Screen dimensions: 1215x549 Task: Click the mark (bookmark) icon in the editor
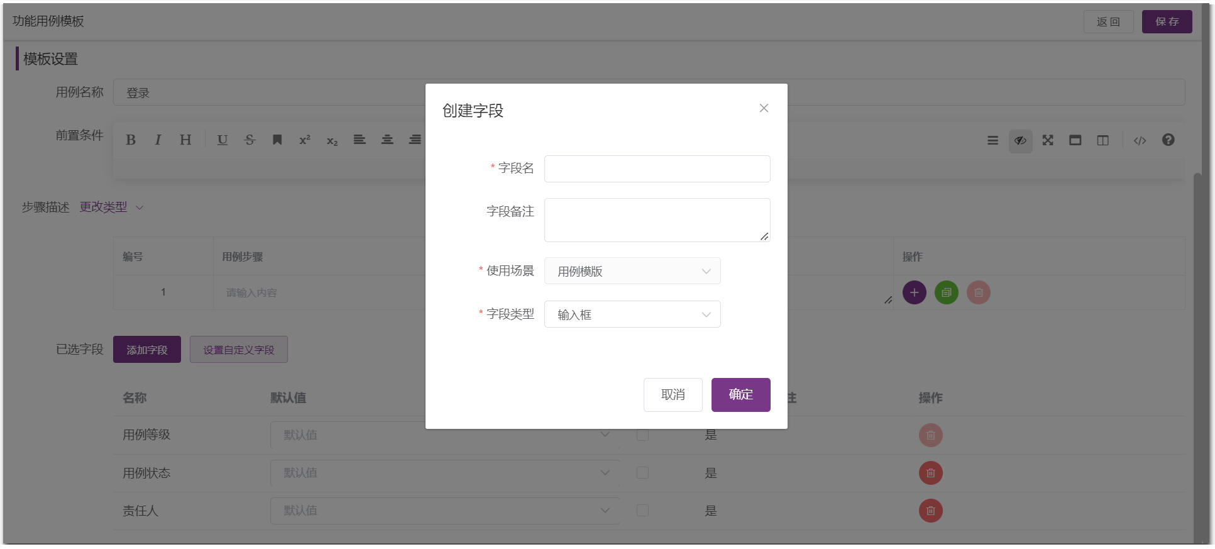coord(277,140)
